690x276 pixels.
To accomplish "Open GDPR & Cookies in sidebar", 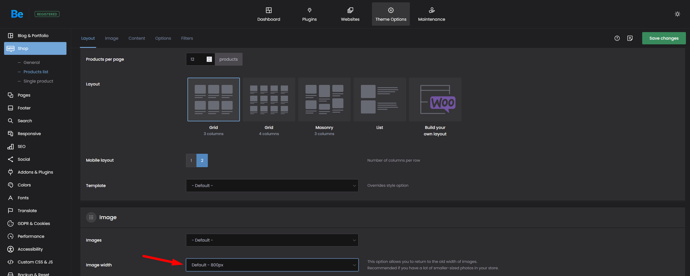I will [35, 223].
